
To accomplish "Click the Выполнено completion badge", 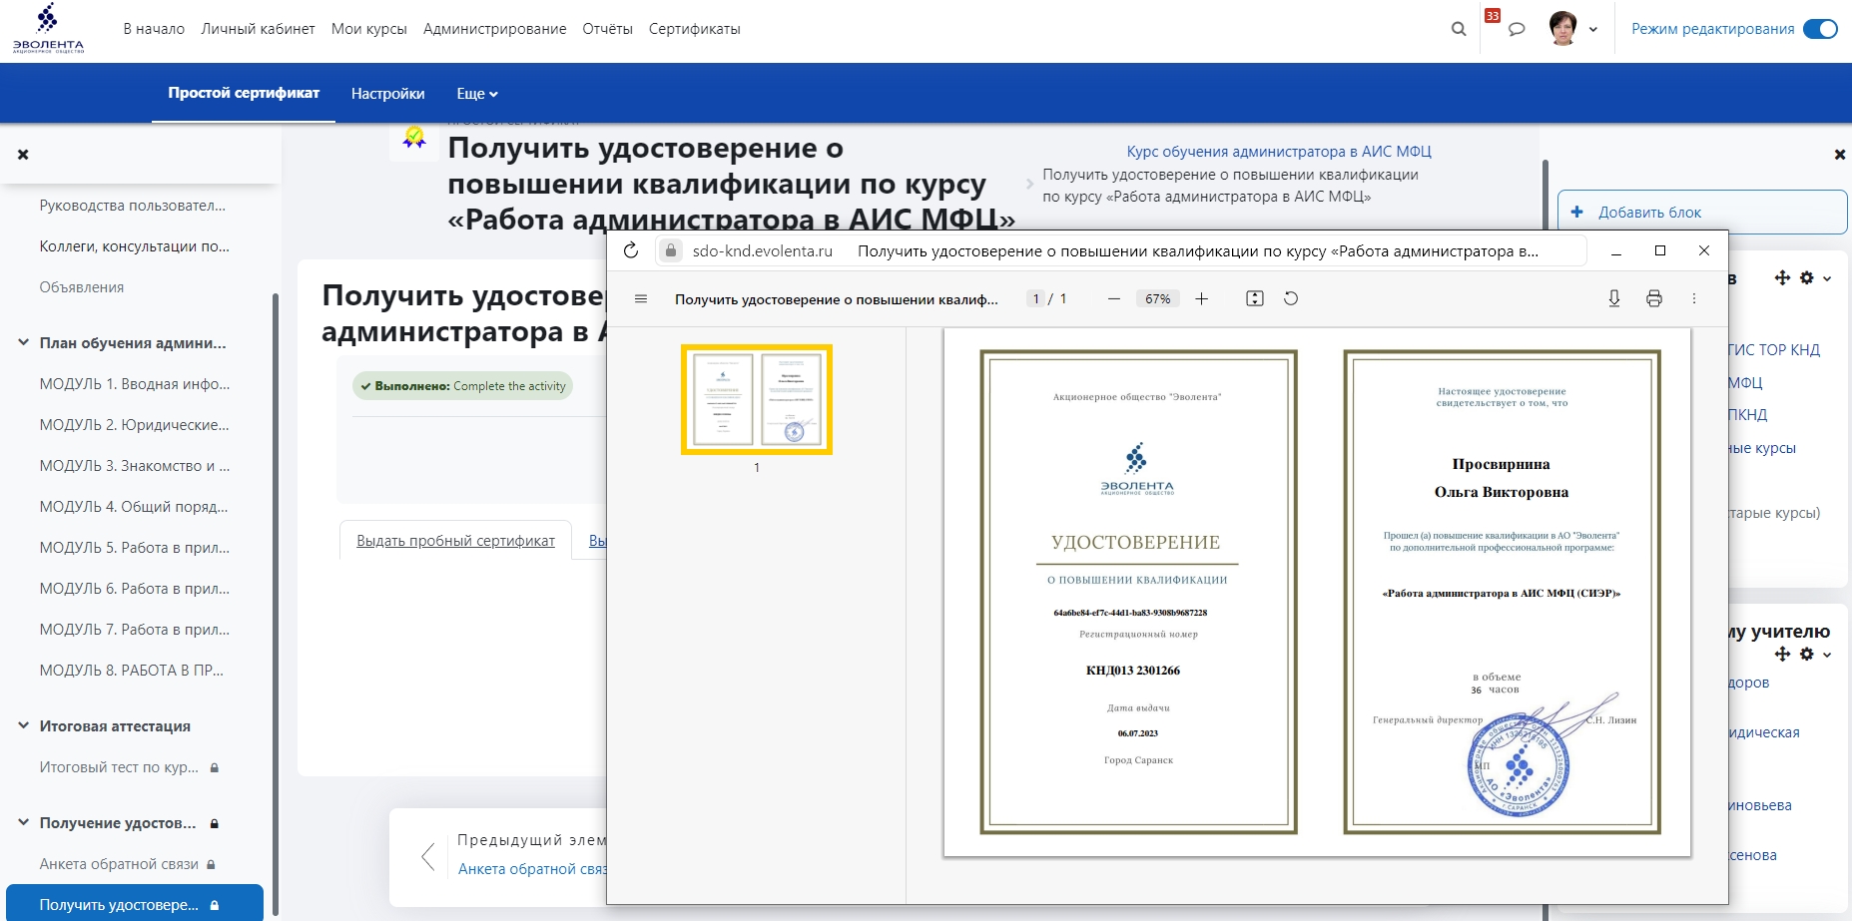I will (x=462, y=386).
